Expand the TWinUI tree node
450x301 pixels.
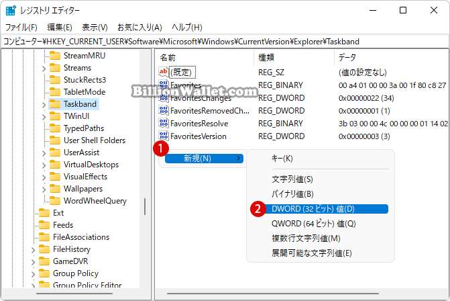click(44, 117)
